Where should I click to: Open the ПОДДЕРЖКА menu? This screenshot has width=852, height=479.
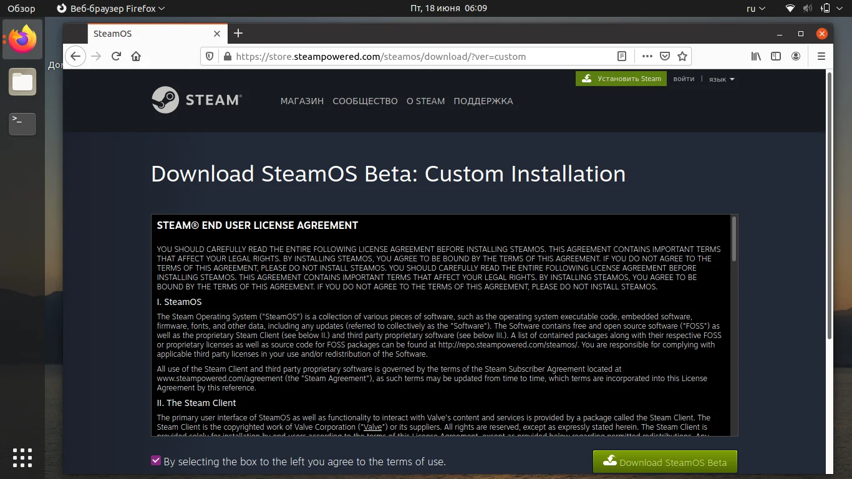pos(483,101)
